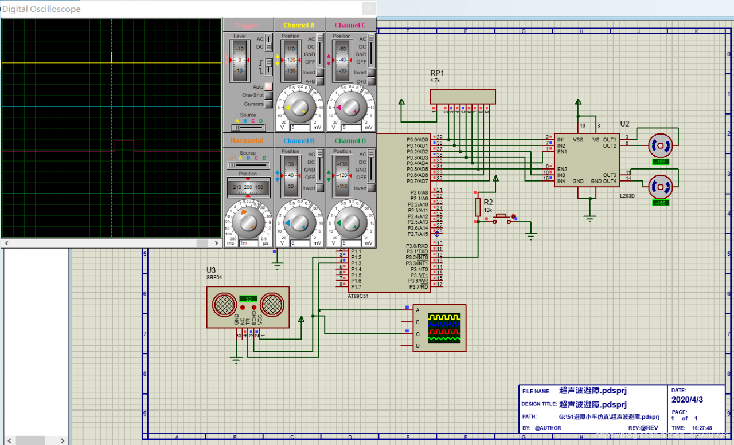734x445 pixels.
Task: Select the power terminal above L293D
Action: click(578, 102)
